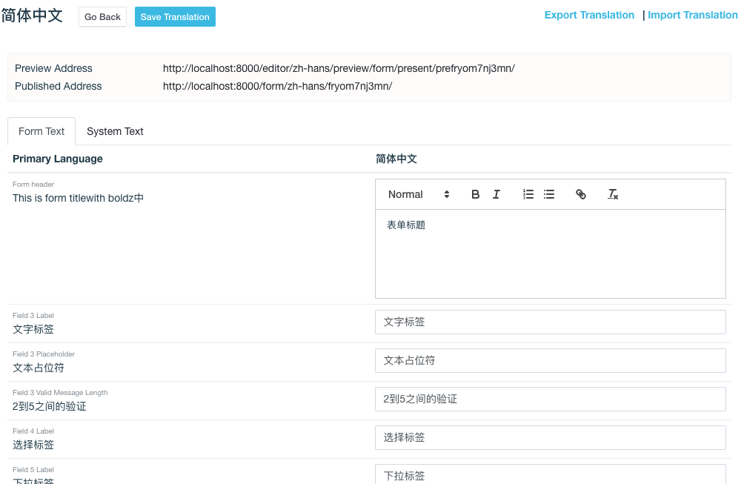This screenshot has height=484, width=744.
Task: Click the Field 3 Valid Message Length input
Action: (x=550, y=399)
